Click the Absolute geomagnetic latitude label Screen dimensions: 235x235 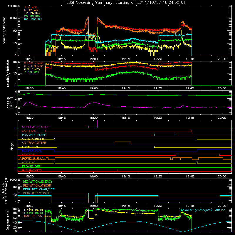[203, 210]
